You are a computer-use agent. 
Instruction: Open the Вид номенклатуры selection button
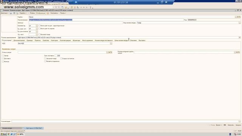tap(239, 23)
